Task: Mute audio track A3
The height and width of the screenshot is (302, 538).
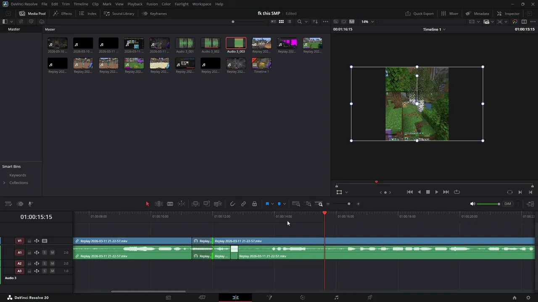Action: pyautogui.click(x=52, y=271)
